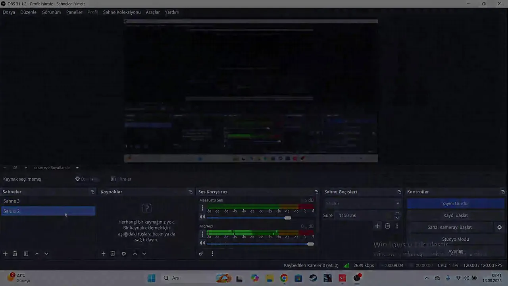The height and width of the screenshot is (286, 508).
Task: Click Yayını Durdur to stop streaming
Action: click(x=456, y=203)
